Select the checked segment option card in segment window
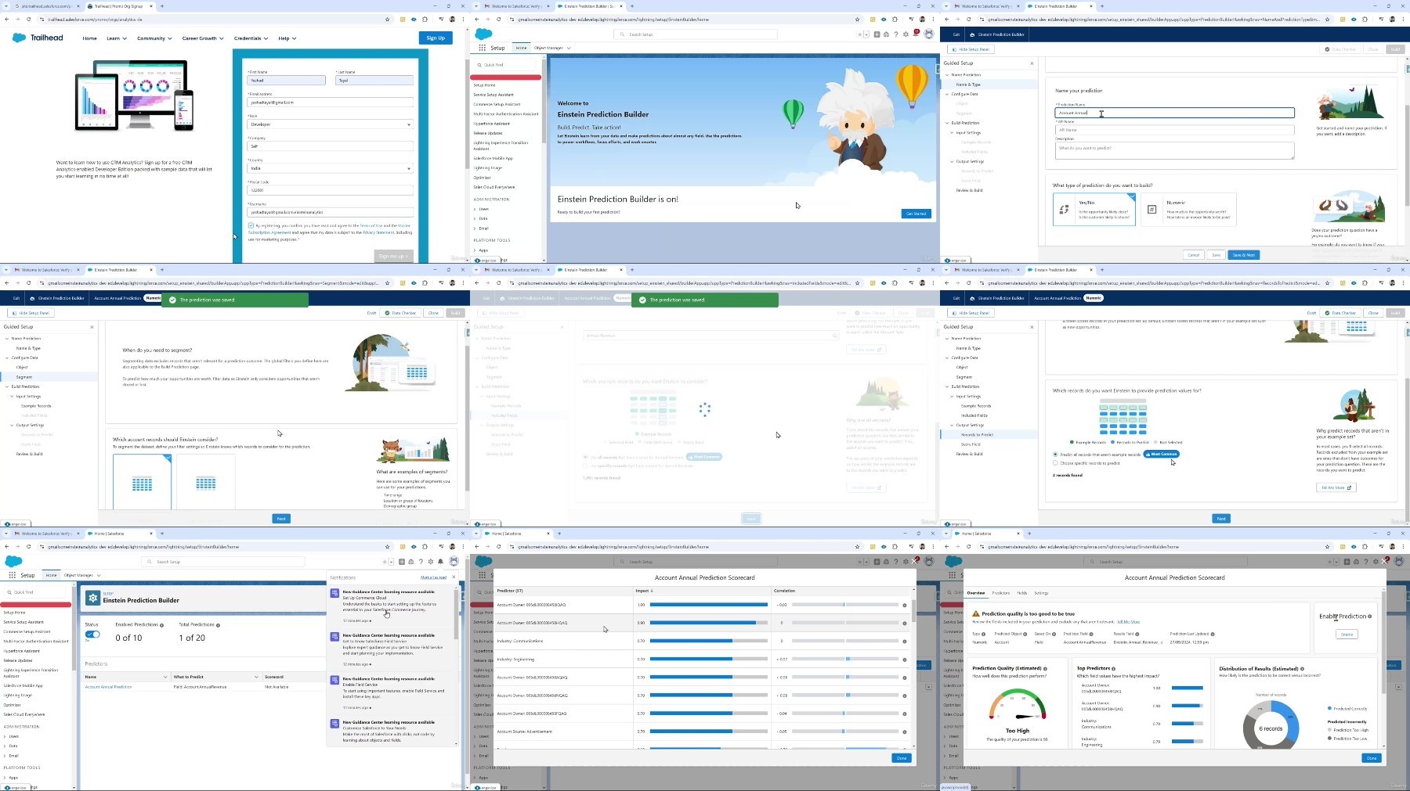 click(142, 481)
